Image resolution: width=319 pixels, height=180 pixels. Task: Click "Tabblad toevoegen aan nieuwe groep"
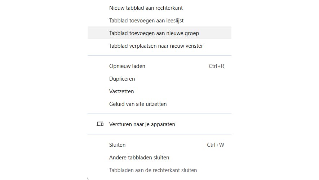coord(154,33)
